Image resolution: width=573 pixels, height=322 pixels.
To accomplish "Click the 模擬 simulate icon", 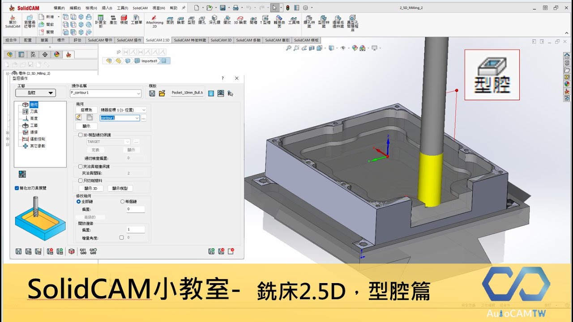I will (x=124, y=19).
